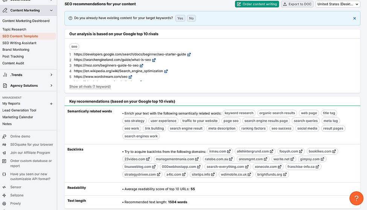Open external link icon for wordstream.com rival
This screenshot has width=367, height=210.
130,77
